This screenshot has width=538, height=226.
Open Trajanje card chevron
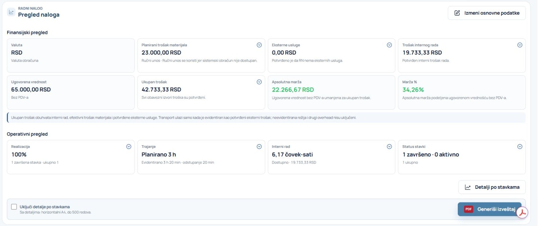coord(259,147)
